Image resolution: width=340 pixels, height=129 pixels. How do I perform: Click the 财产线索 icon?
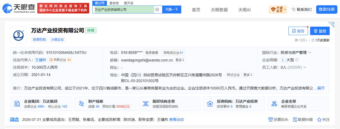(81, 104)
